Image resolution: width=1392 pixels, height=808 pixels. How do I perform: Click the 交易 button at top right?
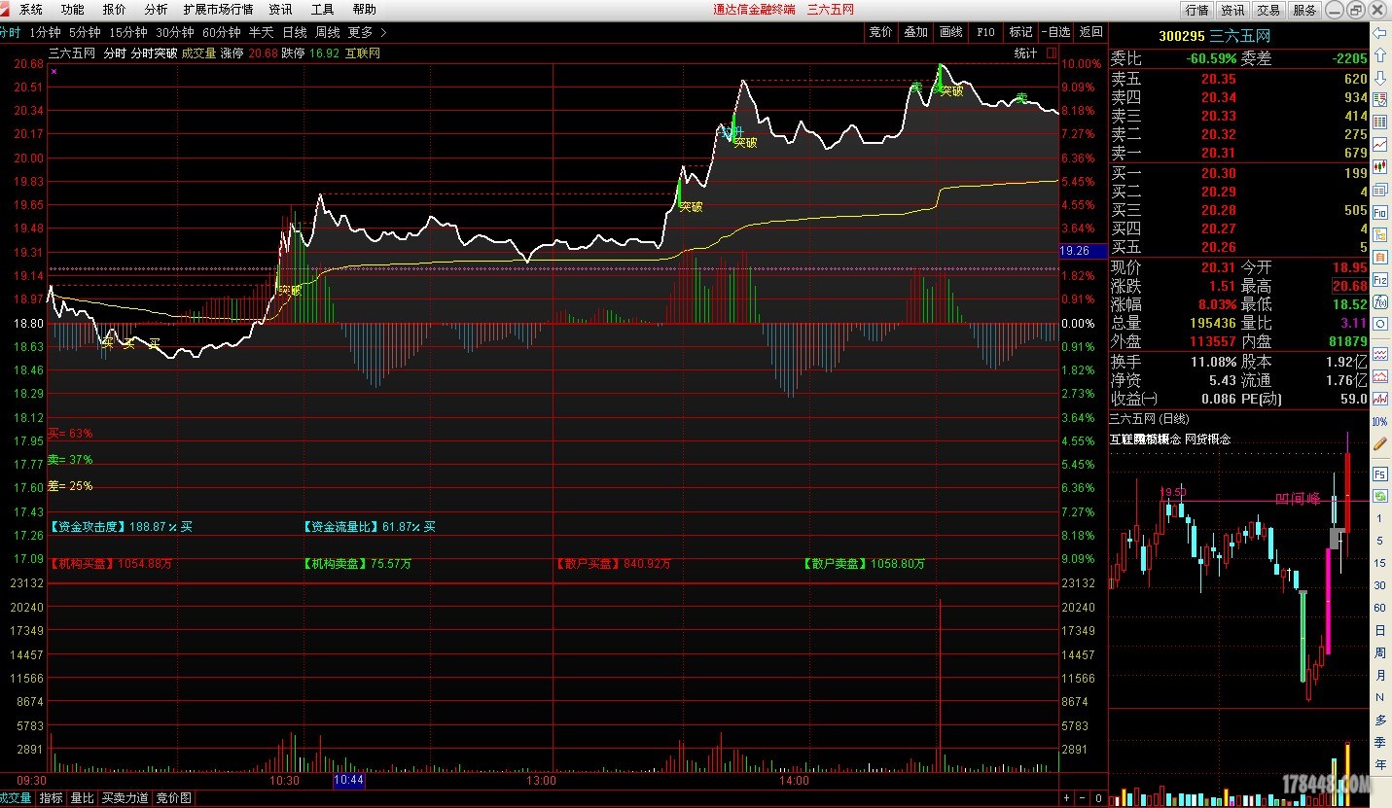tap(1268, 10)
